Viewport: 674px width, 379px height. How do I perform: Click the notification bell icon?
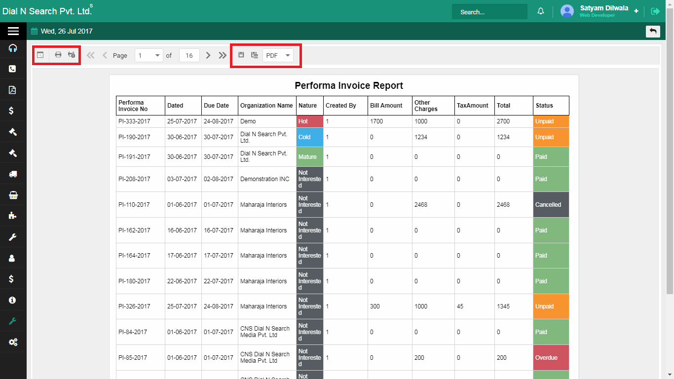[541, 11]
